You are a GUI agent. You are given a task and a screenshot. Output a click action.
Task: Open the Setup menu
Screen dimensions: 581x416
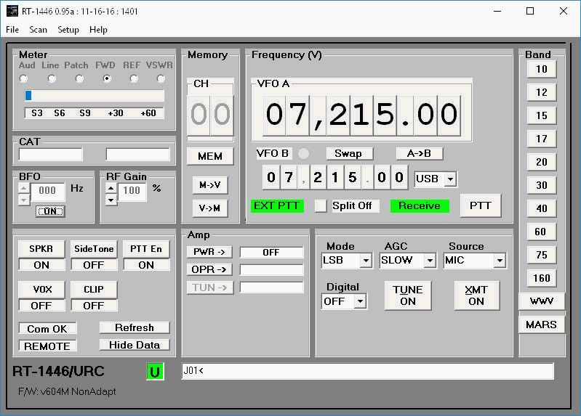coord(68,30)
